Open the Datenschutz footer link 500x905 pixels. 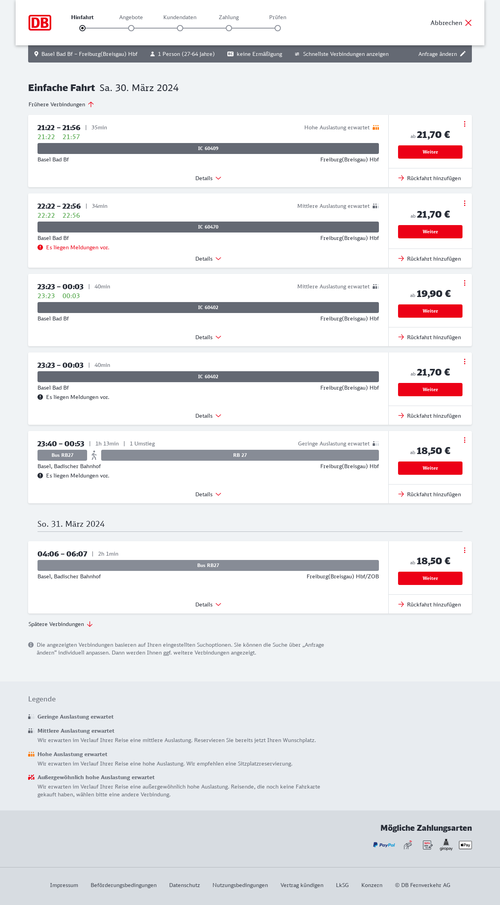[x=184, y=885]
